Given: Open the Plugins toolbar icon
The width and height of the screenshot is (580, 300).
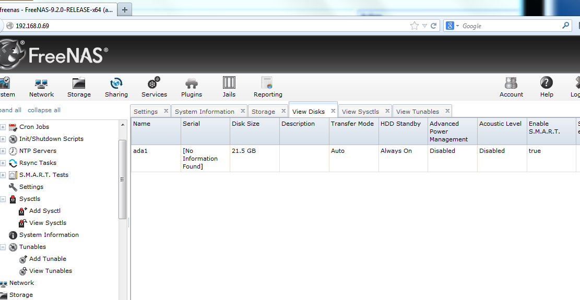Looking at the screenshot, I should tap(191, 83).
